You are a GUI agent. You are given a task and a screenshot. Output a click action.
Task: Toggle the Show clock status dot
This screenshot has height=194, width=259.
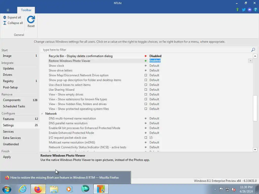pos(145,65)
